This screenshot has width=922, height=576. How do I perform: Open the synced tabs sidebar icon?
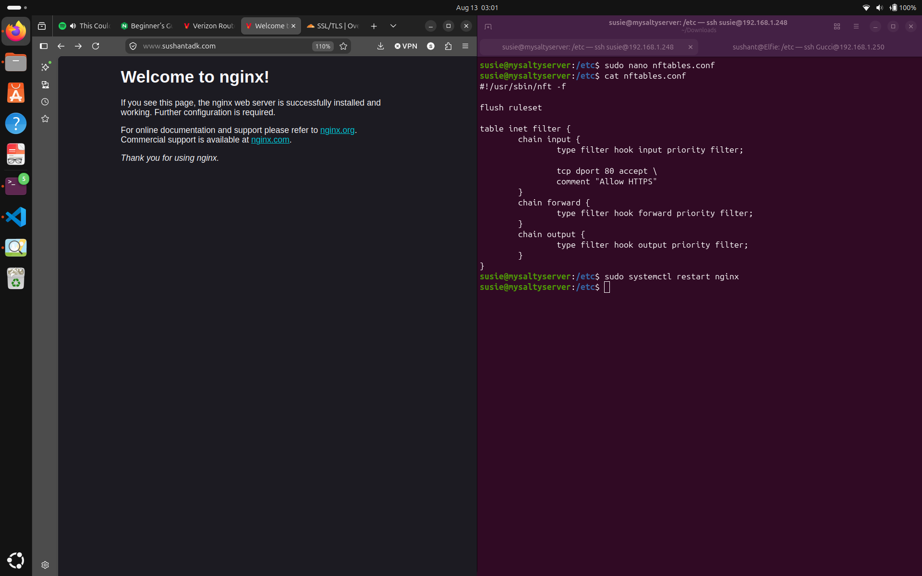45,84
